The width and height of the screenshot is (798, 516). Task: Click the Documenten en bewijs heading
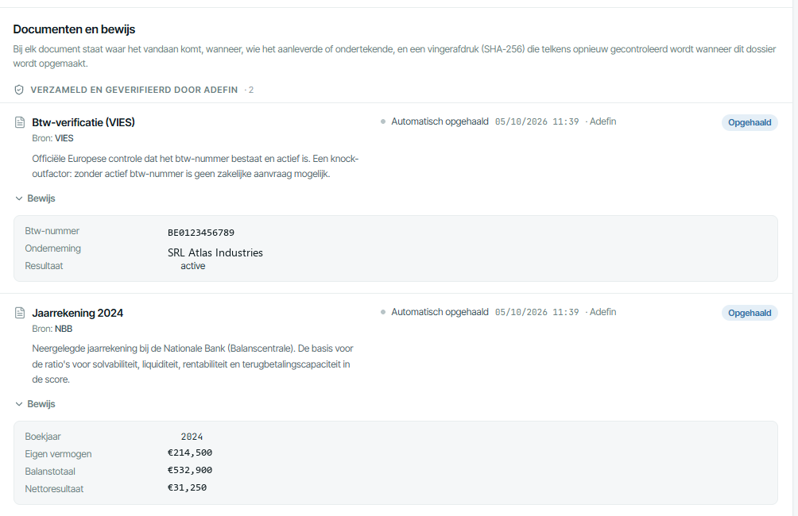tap(74, 29)
